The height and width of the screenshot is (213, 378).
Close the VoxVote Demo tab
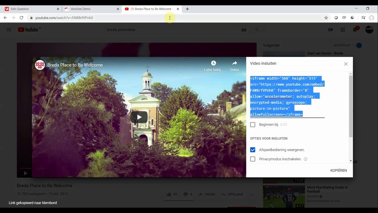(x=118, y=9)
